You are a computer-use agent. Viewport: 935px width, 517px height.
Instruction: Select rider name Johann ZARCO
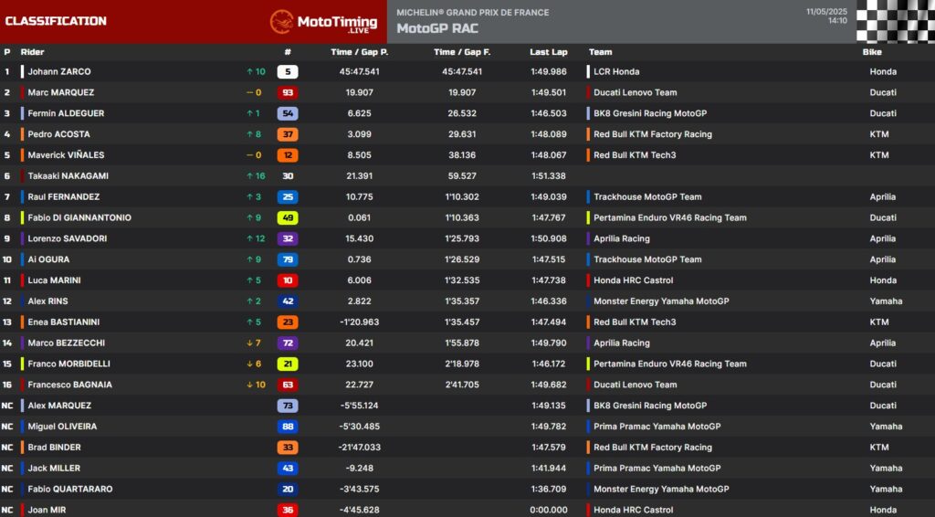click(x=59, y=71)
